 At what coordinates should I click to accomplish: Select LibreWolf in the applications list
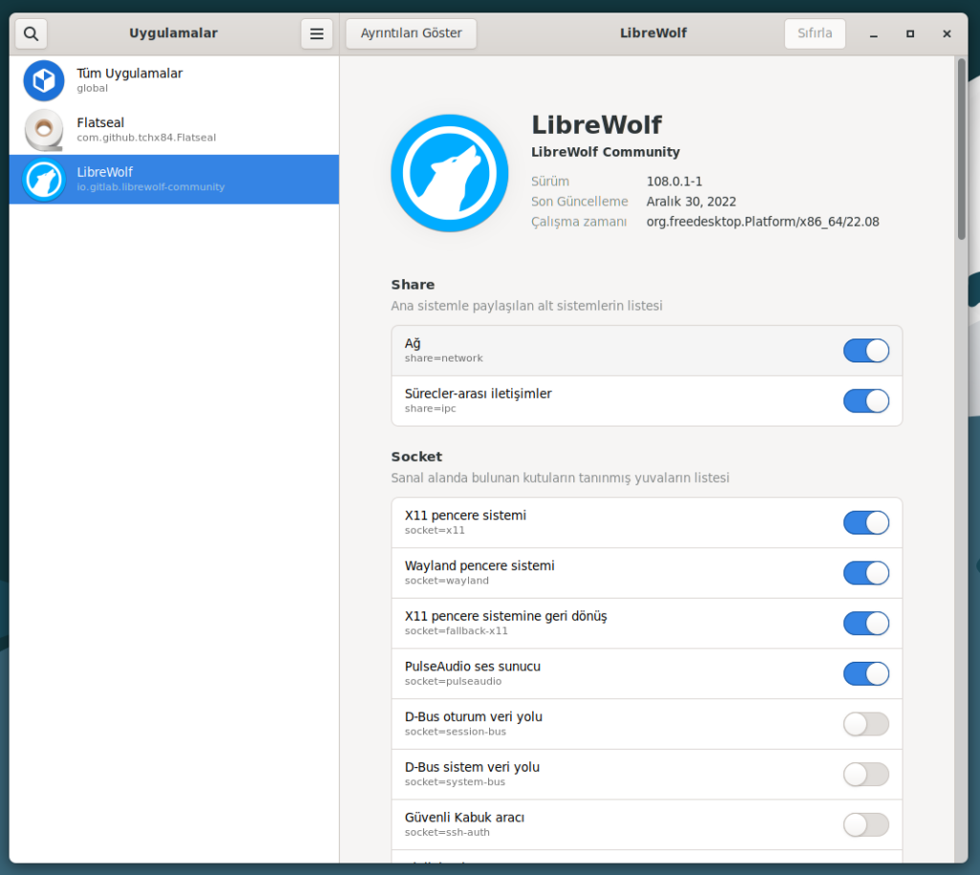point(174,179)
